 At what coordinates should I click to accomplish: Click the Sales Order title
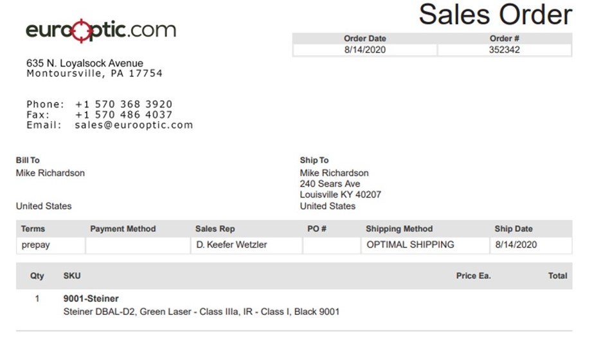pyautogui.click(x=495, y=14)
